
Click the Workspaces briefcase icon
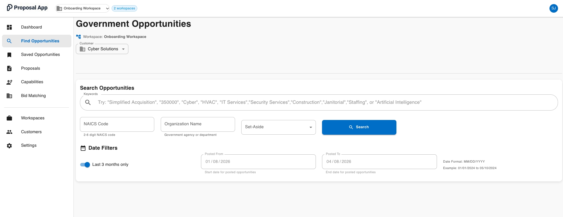tap(9, 118)
